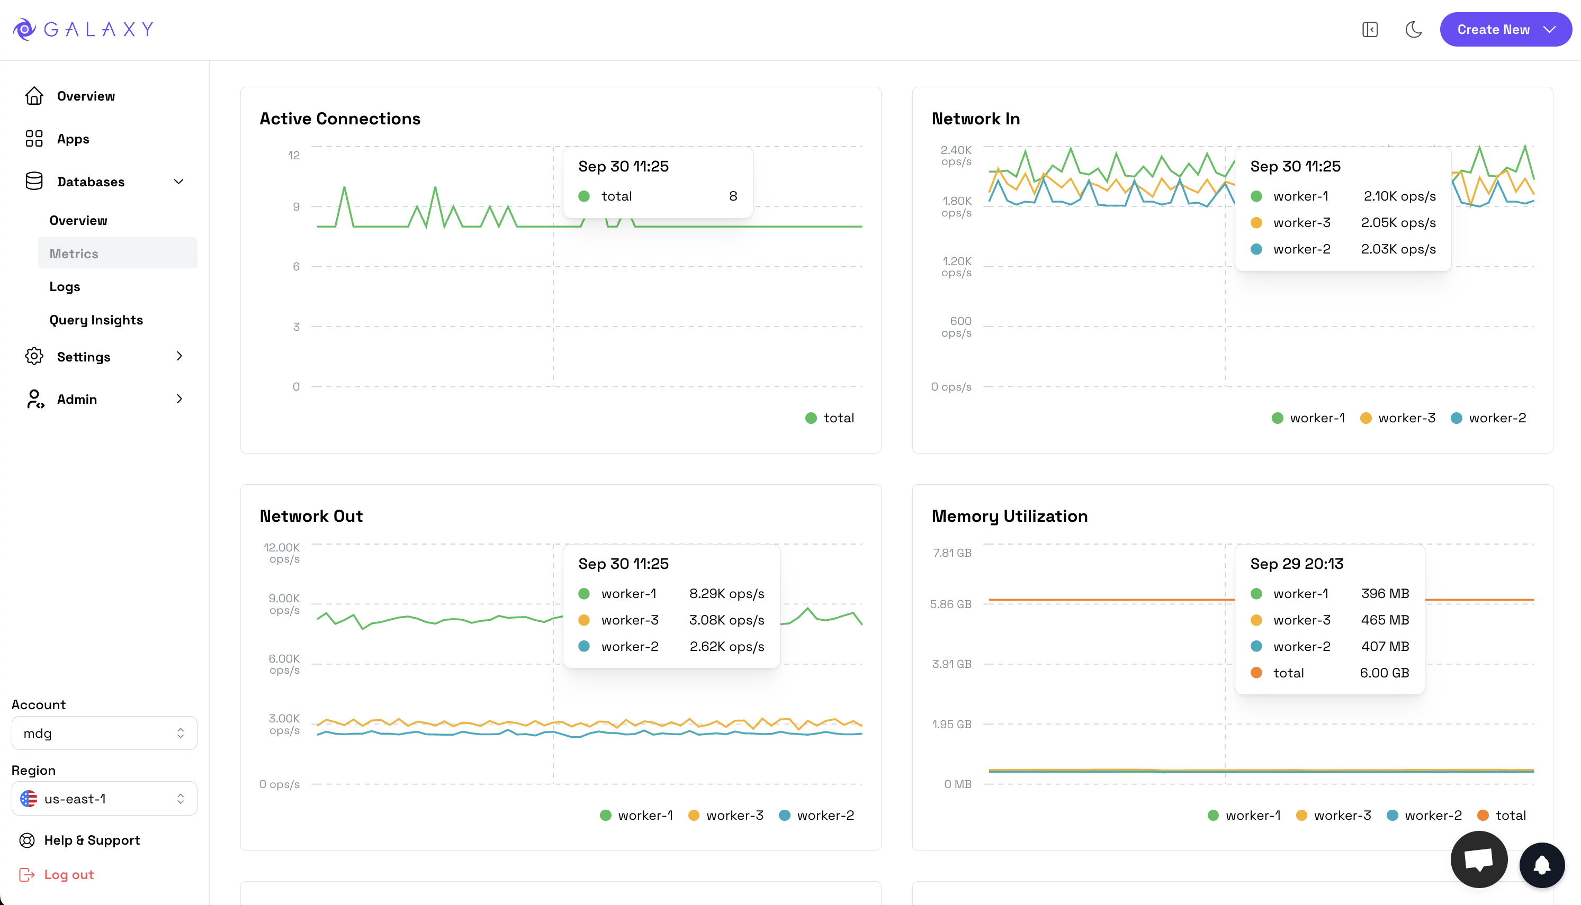Open Query Insights

click(x=96, y=320)
